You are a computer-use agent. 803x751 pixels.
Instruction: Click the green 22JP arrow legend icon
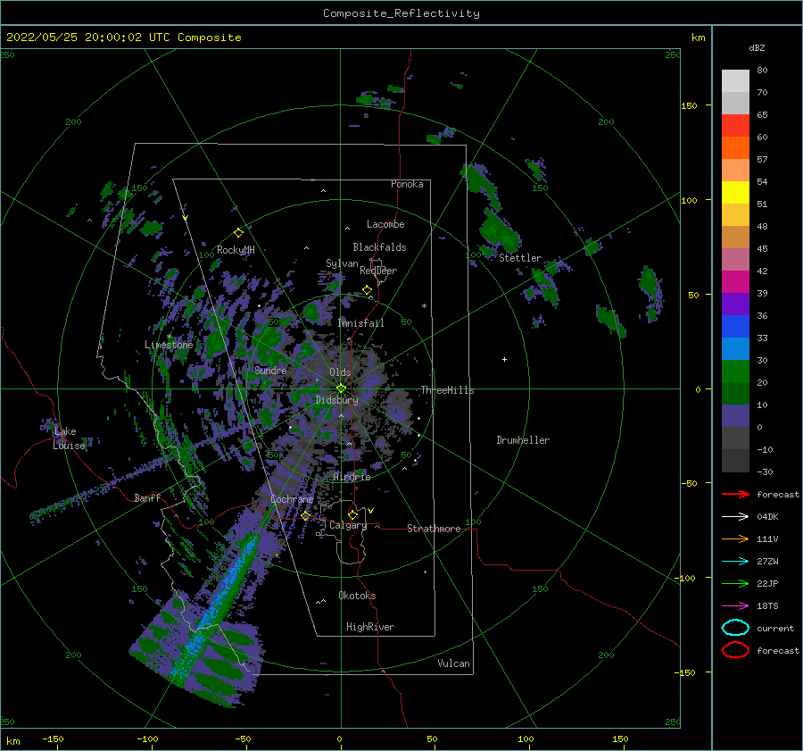(x=735, y=583)
